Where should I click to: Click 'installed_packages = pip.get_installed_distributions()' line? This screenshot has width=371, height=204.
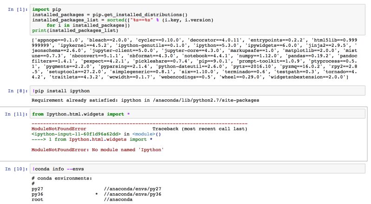pos(110,15)
